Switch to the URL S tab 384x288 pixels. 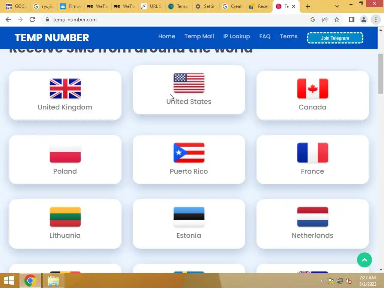click(151, 6)
